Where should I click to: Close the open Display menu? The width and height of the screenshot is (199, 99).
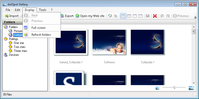tap(30, 10)
